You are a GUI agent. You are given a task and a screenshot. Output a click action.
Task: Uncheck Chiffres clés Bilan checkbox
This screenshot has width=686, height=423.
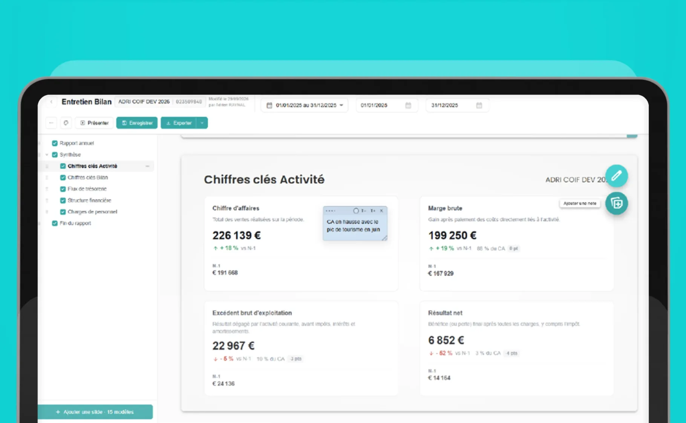click(x=63, y=177)
